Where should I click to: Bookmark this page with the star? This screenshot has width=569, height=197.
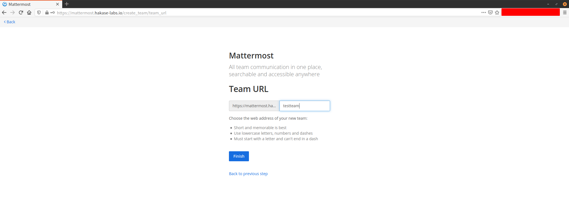click(x=497, y=12)
